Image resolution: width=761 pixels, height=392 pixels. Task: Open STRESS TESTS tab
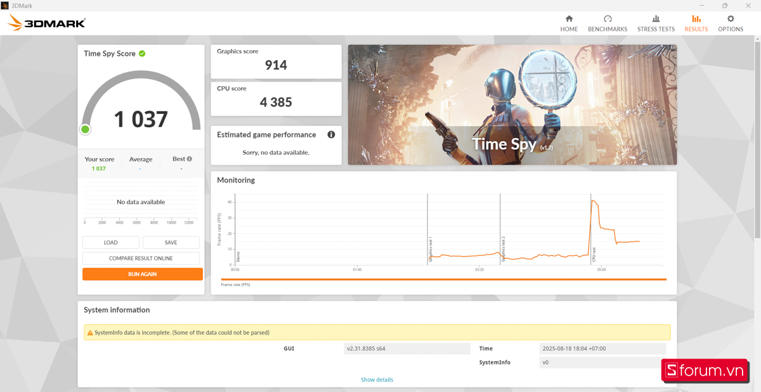[656, 23]
